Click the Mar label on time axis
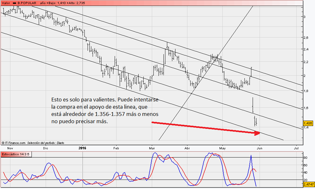The width and height of the screenshot is (315, 189). (x=152, y=148)
